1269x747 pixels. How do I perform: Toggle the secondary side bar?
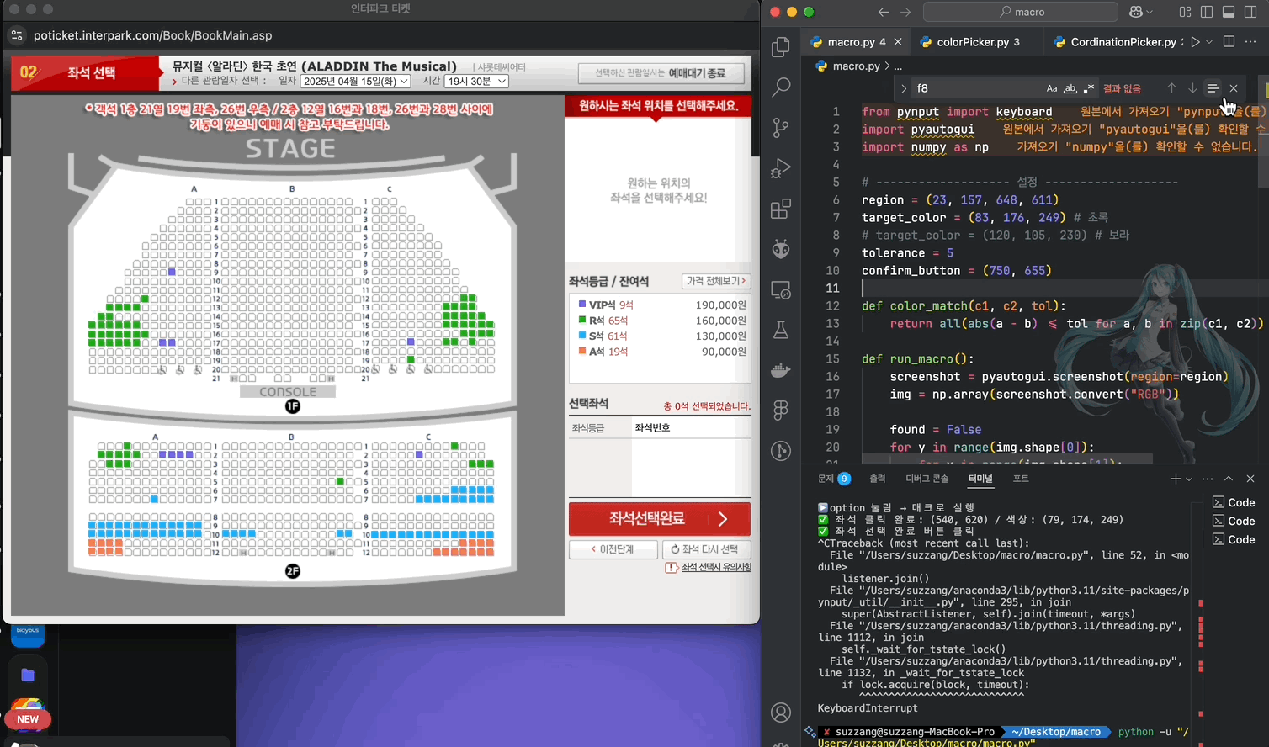click(1250, 12)
